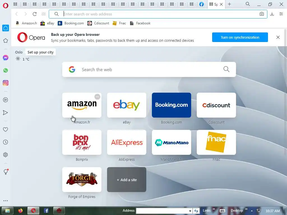Go to Start Page home sidebar icon
287x215 pixels.
click(x=6, y=28)
